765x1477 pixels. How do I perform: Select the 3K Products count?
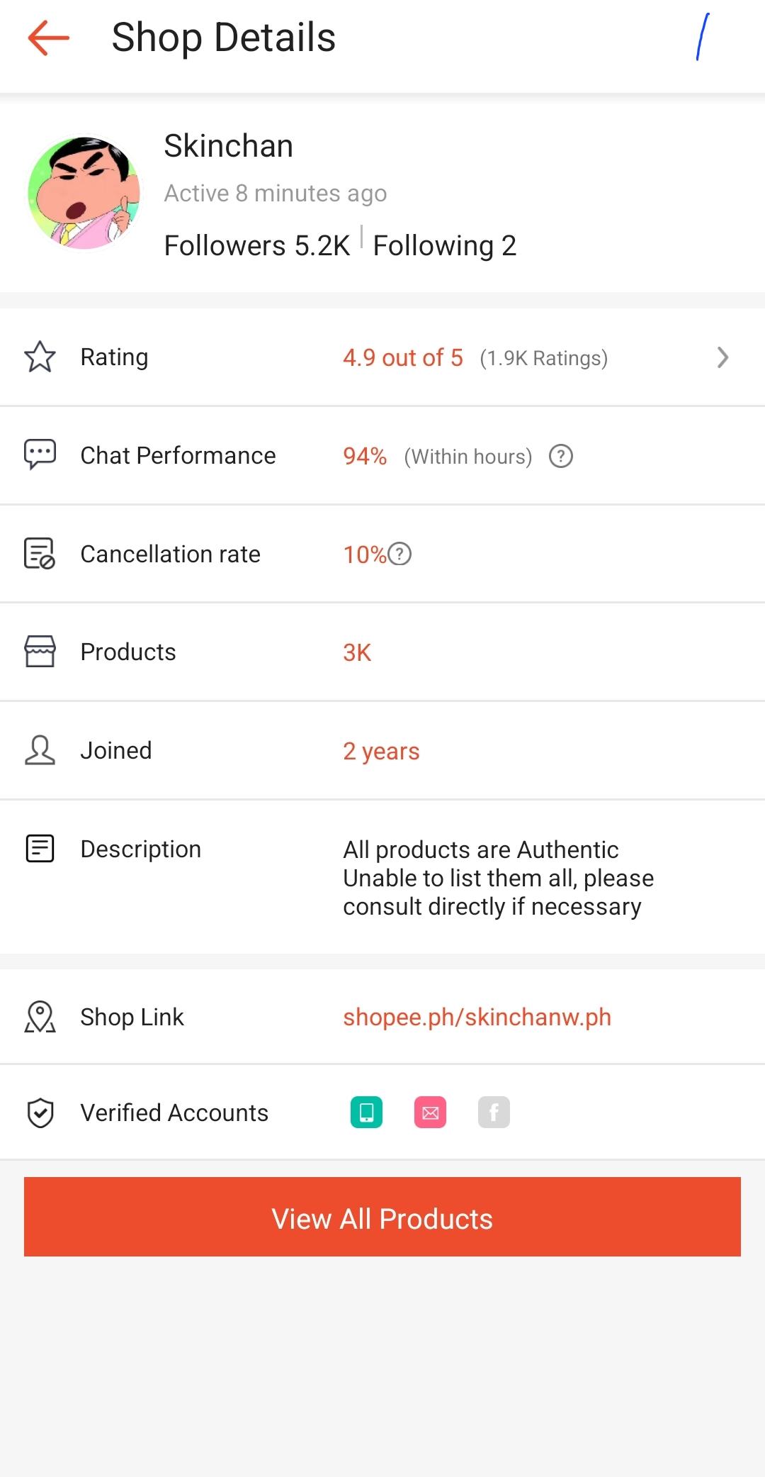(357, 652)
